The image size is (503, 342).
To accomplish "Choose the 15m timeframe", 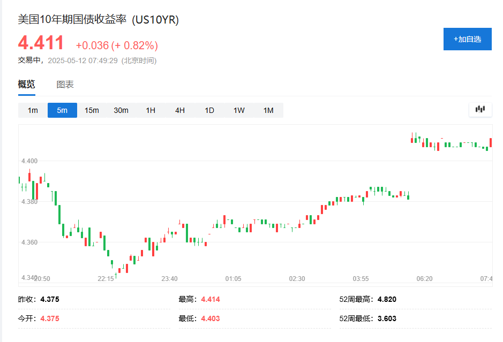I will click(x=92, y=110).
